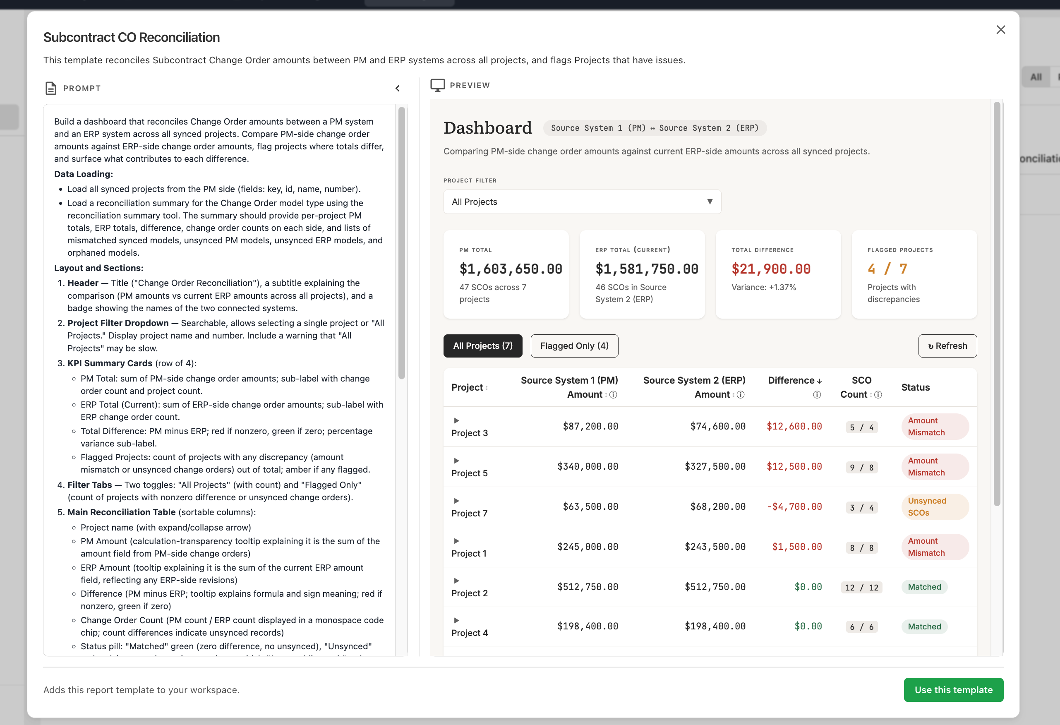Expand the Project 4 row
The height and width of the screenshot is (725, 1060).
coord(457,621)
